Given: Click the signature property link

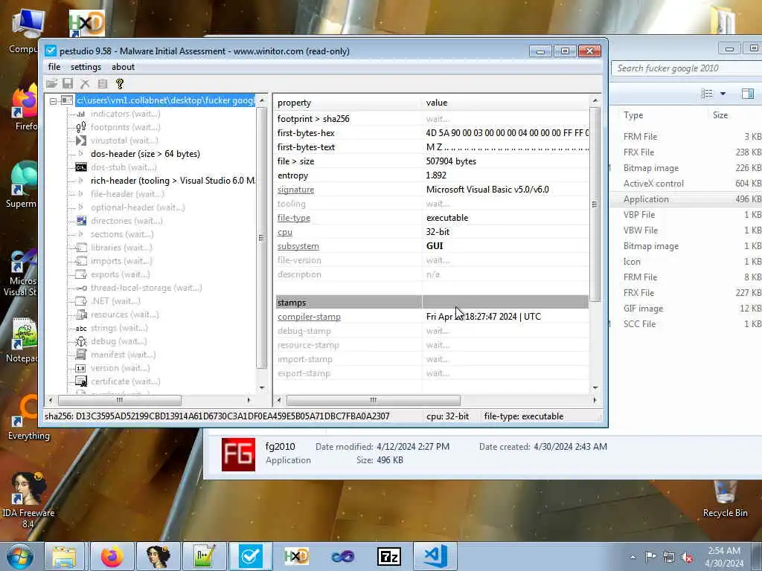Looking at the screenshot, I should [295, 190].
